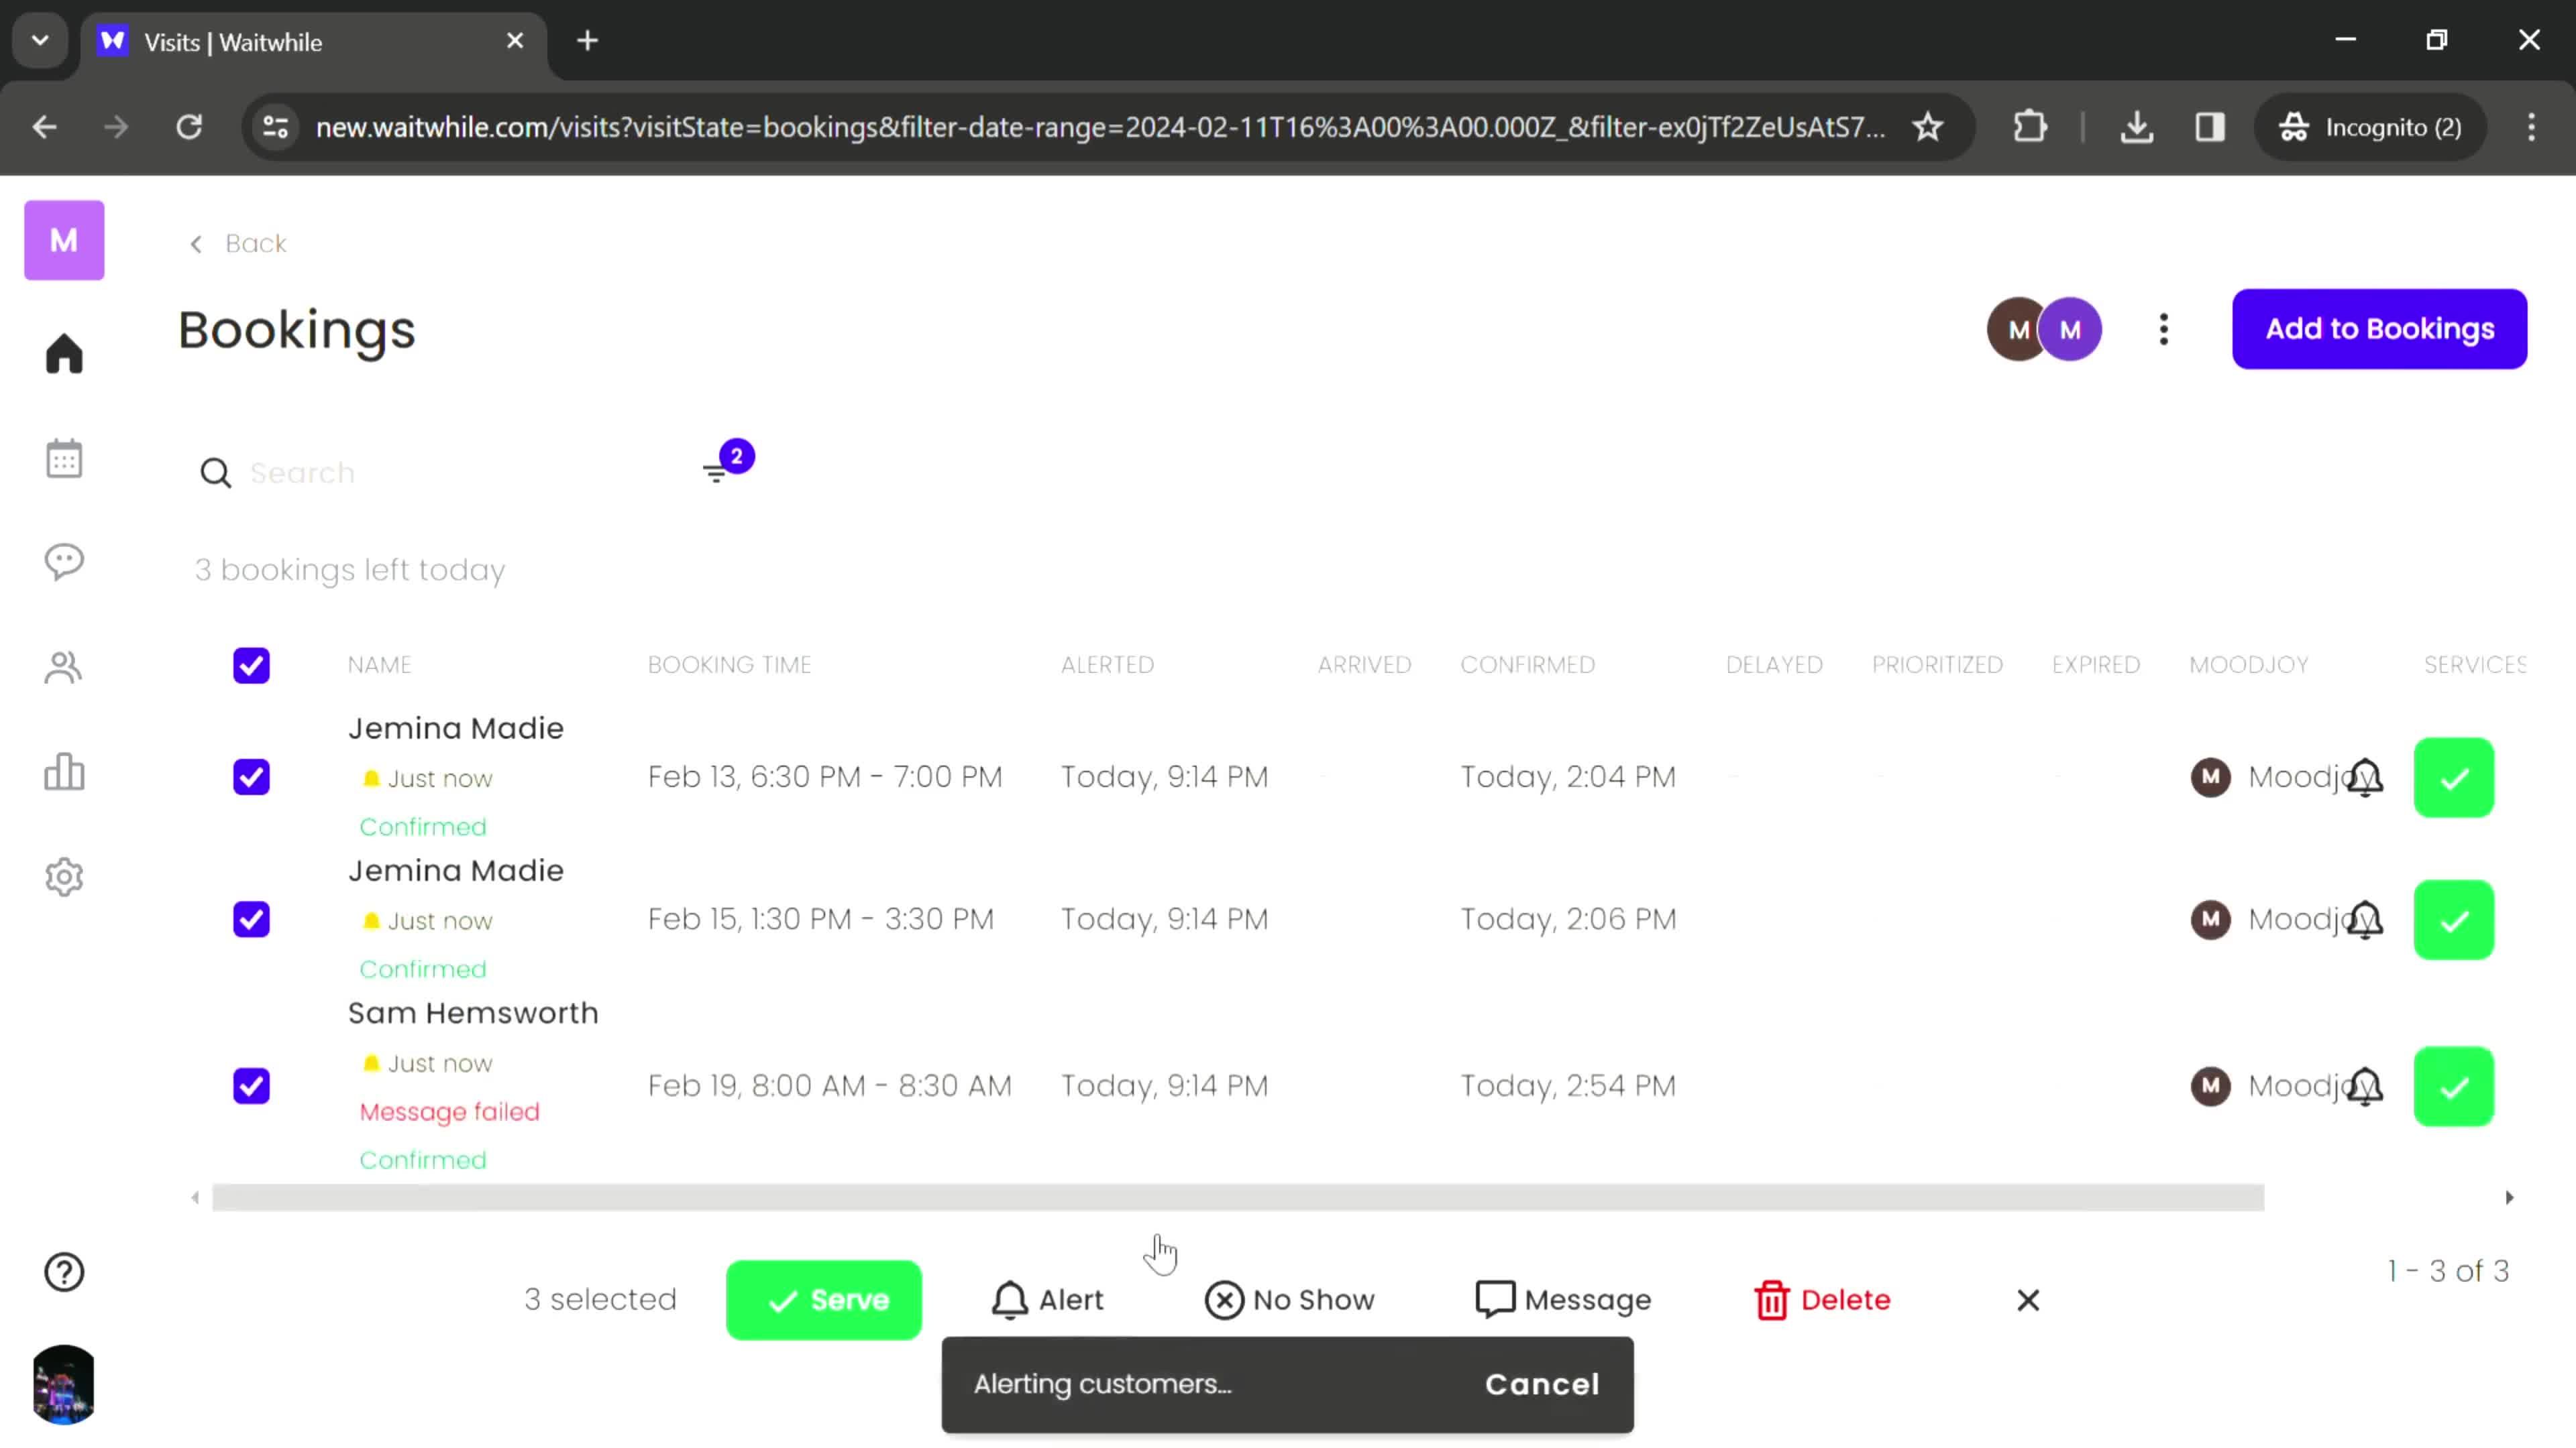This screenshot has height=1448, width=2576.
Task: Click the Home dashboard icon
Action: click(x=64, y=352)
